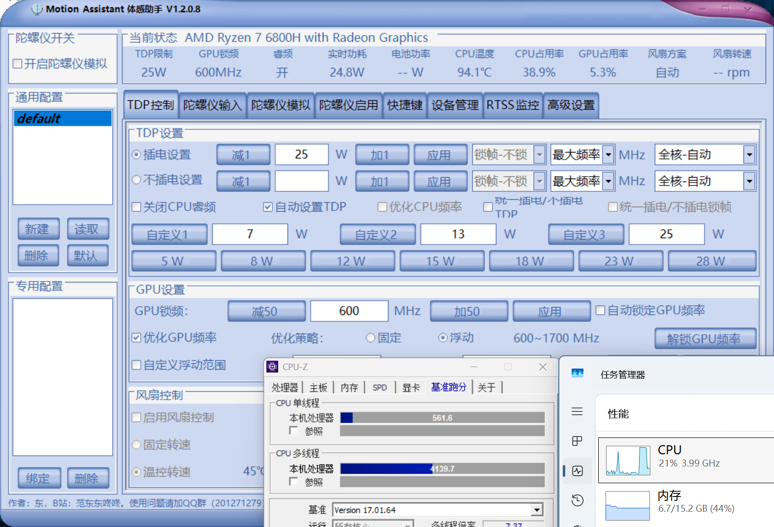774x527 pixels.
Task: Toggle 优化CPU频率 checkbox
Action: point(382,207)
